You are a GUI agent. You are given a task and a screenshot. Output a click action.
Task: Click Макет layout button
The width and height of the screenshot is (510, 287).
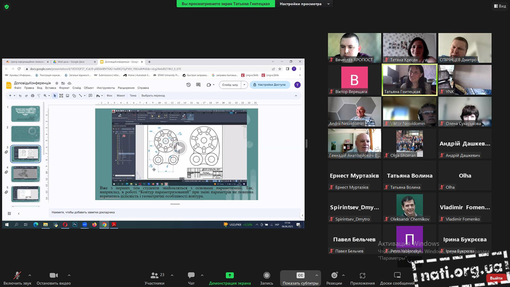pos(121,96)
